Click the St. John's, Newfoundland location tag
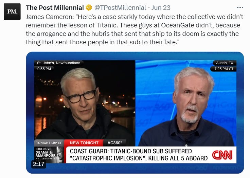The width and height of the screenshot is (250, 178). tap(59, 63)
